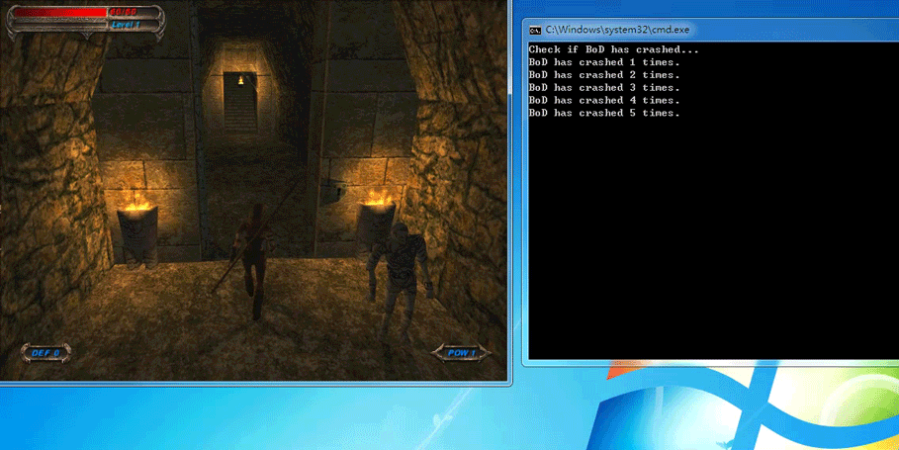Click the DEF 0 badge in game
The width and height of the screenshot is (899, 450).
(45, 353)
